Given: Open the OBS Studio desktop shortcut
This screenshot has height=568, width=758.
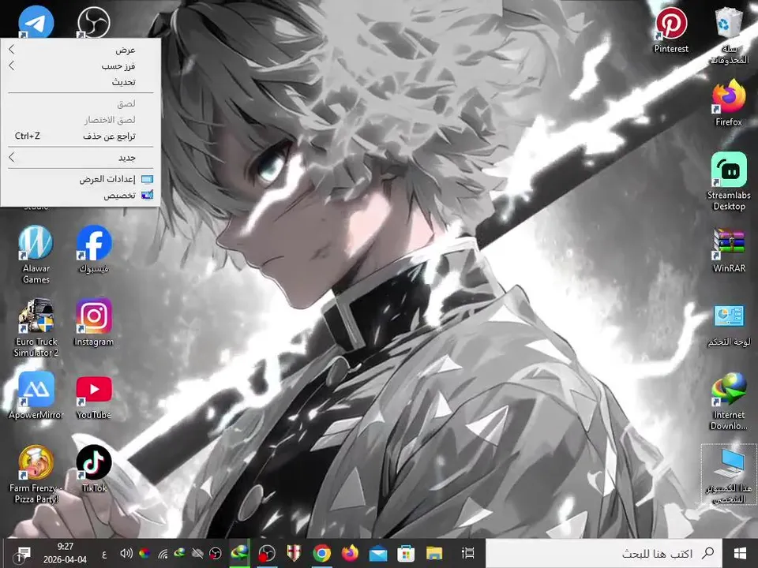Looking at the screenshot, I should [x=93, y=22].
